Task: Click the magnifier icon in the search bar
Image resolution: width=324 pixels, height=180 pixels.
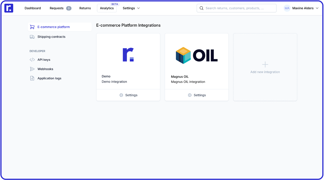Action: point(201,8)
